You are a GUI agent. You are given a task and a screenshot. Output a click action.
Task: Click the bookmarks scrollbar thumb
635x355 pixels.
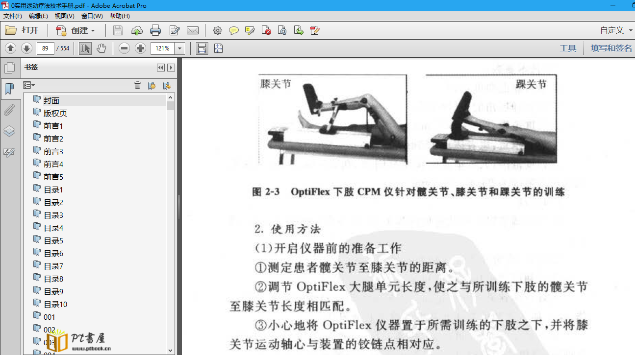171,106
